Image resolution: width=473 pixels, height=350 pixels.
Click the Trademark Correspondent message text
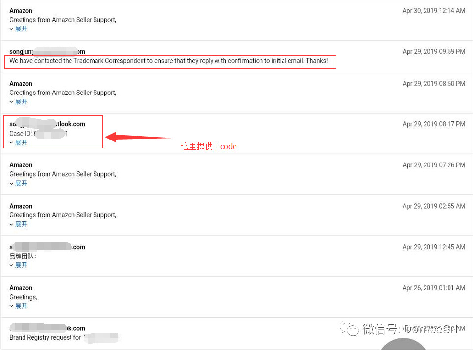tap(168, 61)
